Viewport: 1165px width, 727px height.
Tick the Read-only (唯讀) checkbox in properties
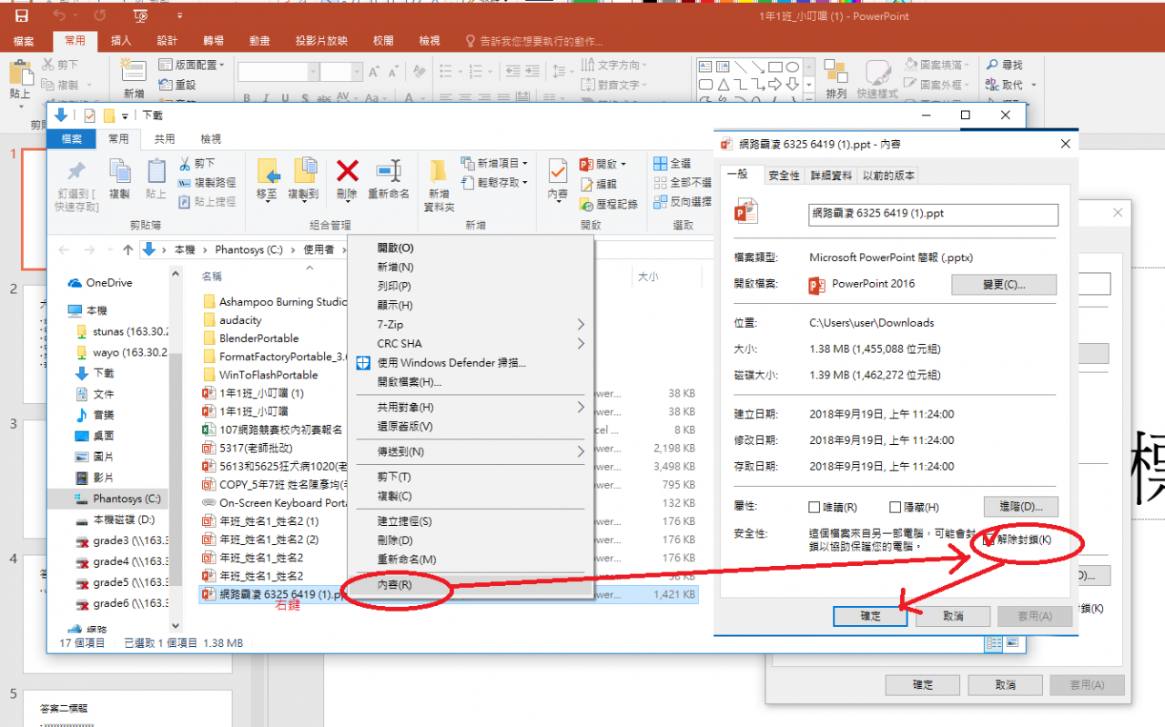(815, 507)
